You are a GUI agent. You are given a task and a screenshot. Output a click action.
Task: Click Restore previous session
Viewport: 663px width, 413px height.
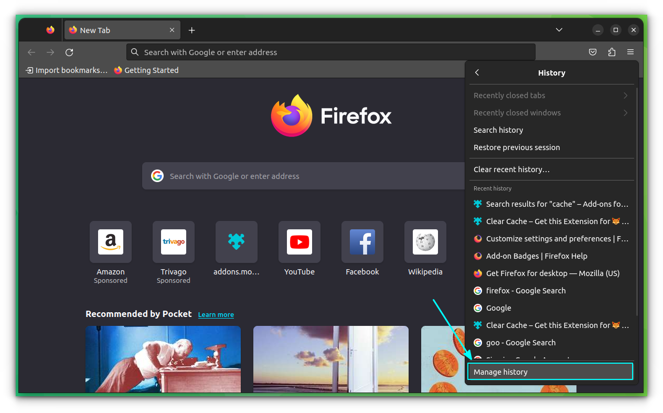tap(516, 147)
